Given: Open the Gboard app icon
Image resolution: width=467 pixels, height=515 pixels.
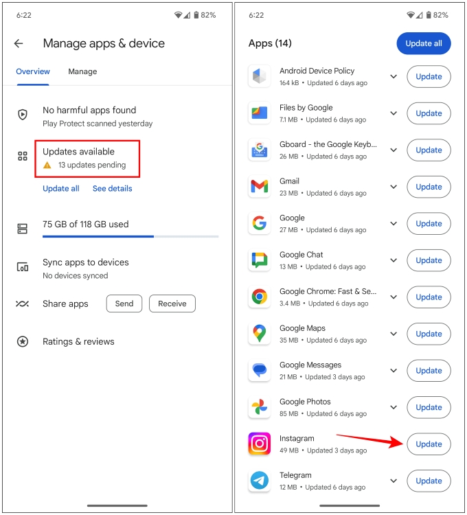Looking at the screenshot, I should (x=260, y=150).
